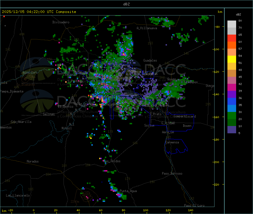This screenshot has width=253, height=214.
Task: Select the Soitue label
Action: coord(149,125)
